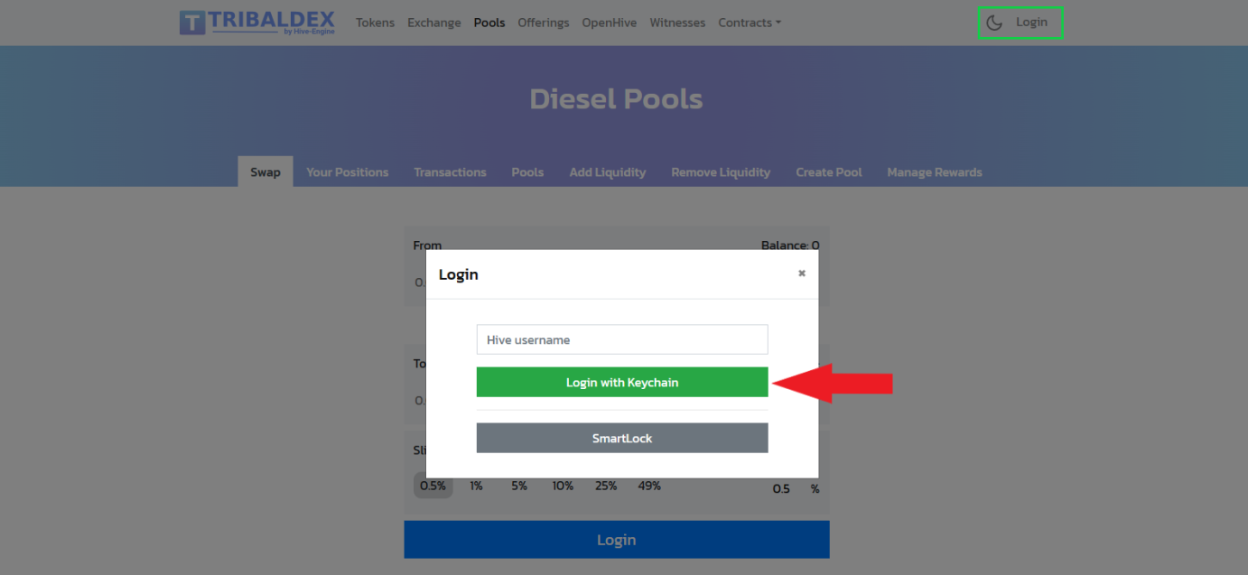Select the Pools tab under Diesel Pools
The width and height of the screenshot is (1248, 575).
coord(527,172)
